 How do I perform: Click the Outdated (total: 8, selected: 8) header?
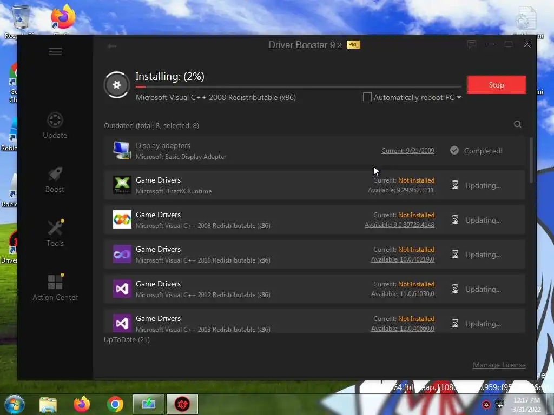151,125
